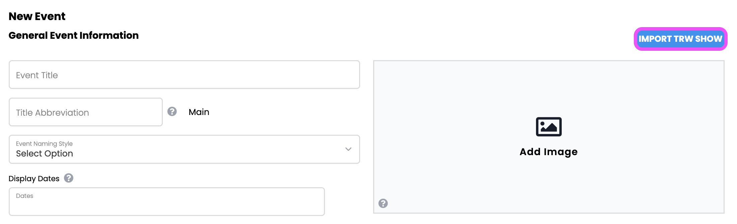Click the New Event heading
This screenshot has height=224, width=737.
click(37, 16)
